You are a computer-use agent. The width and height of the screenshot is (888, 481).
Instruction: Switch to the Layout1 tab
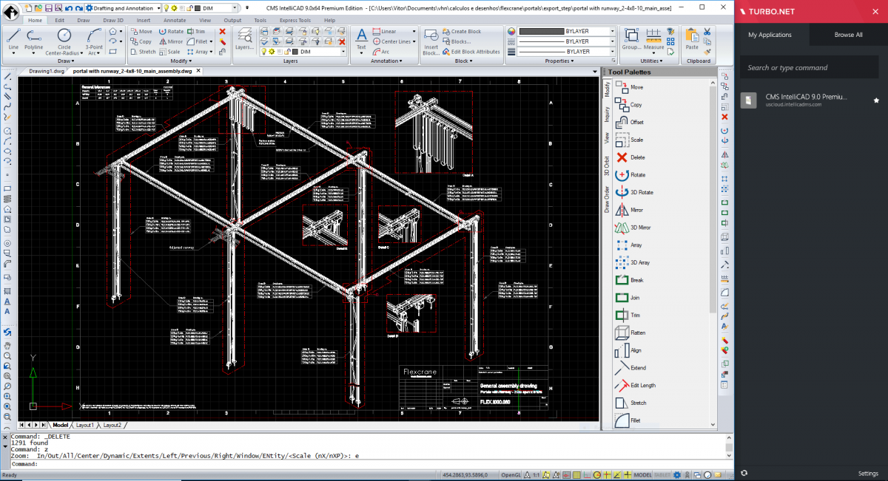pos(84,425)
